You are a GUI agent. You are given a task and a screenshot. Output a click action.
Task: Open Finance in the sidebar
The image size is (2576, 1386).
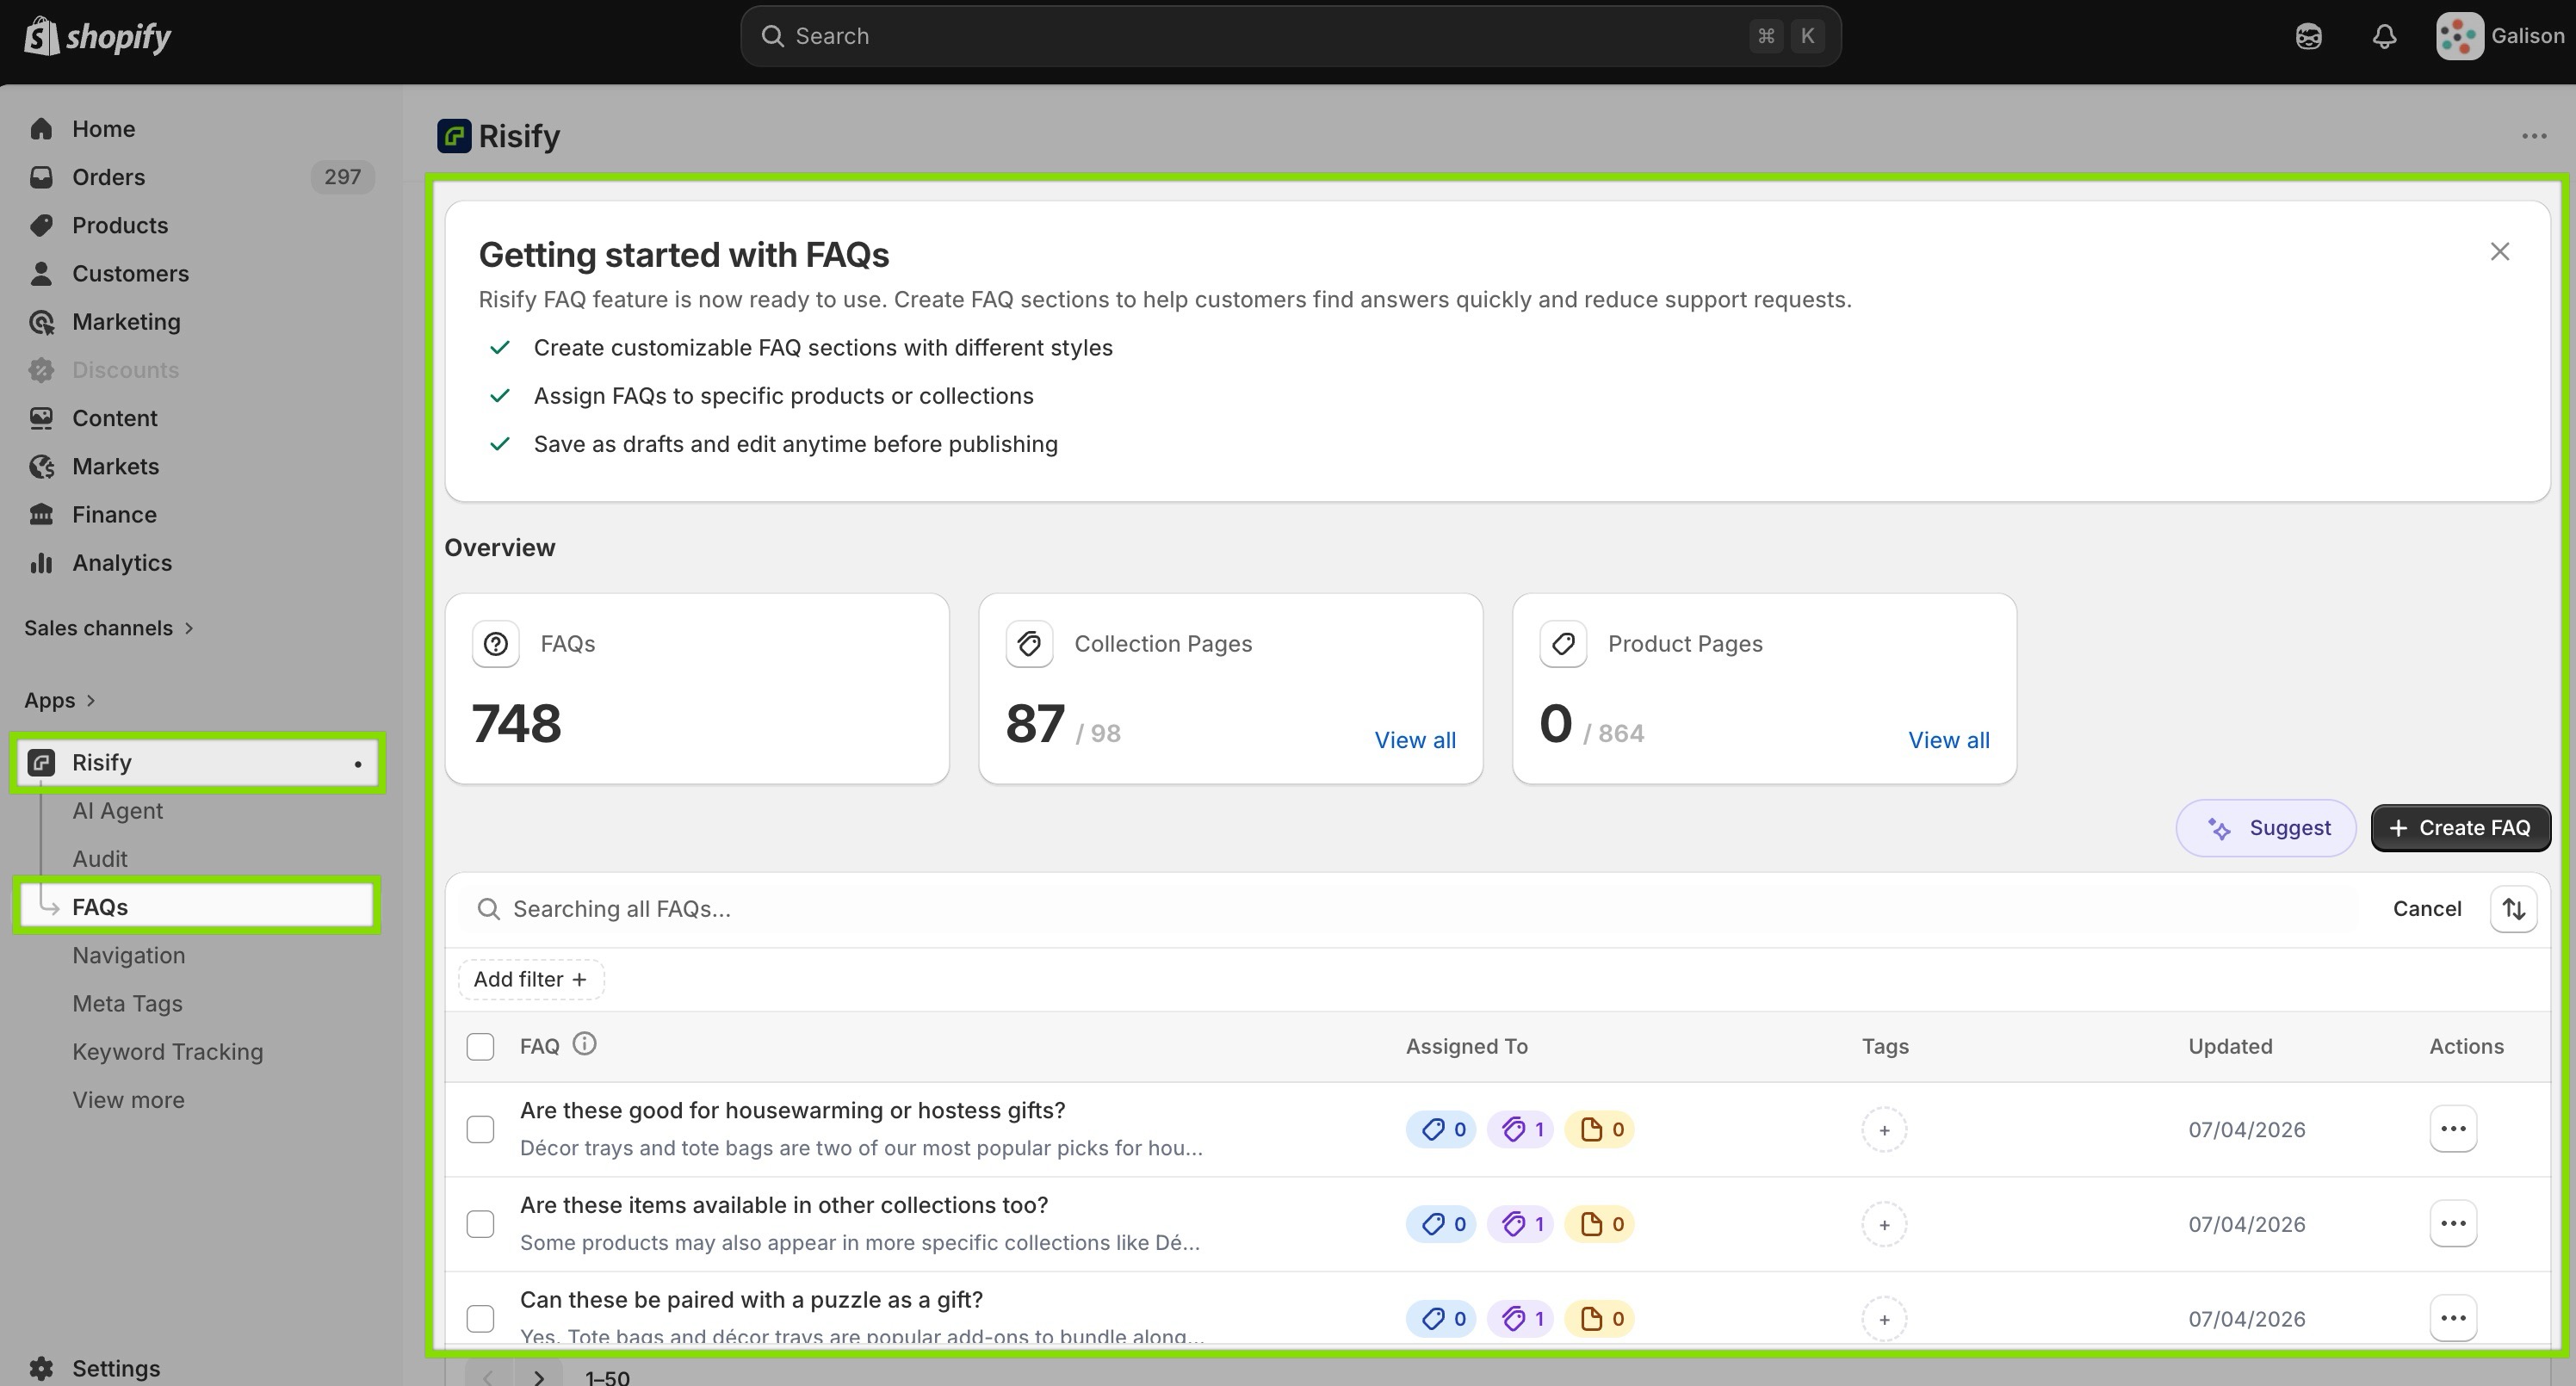tap(114, 514)
